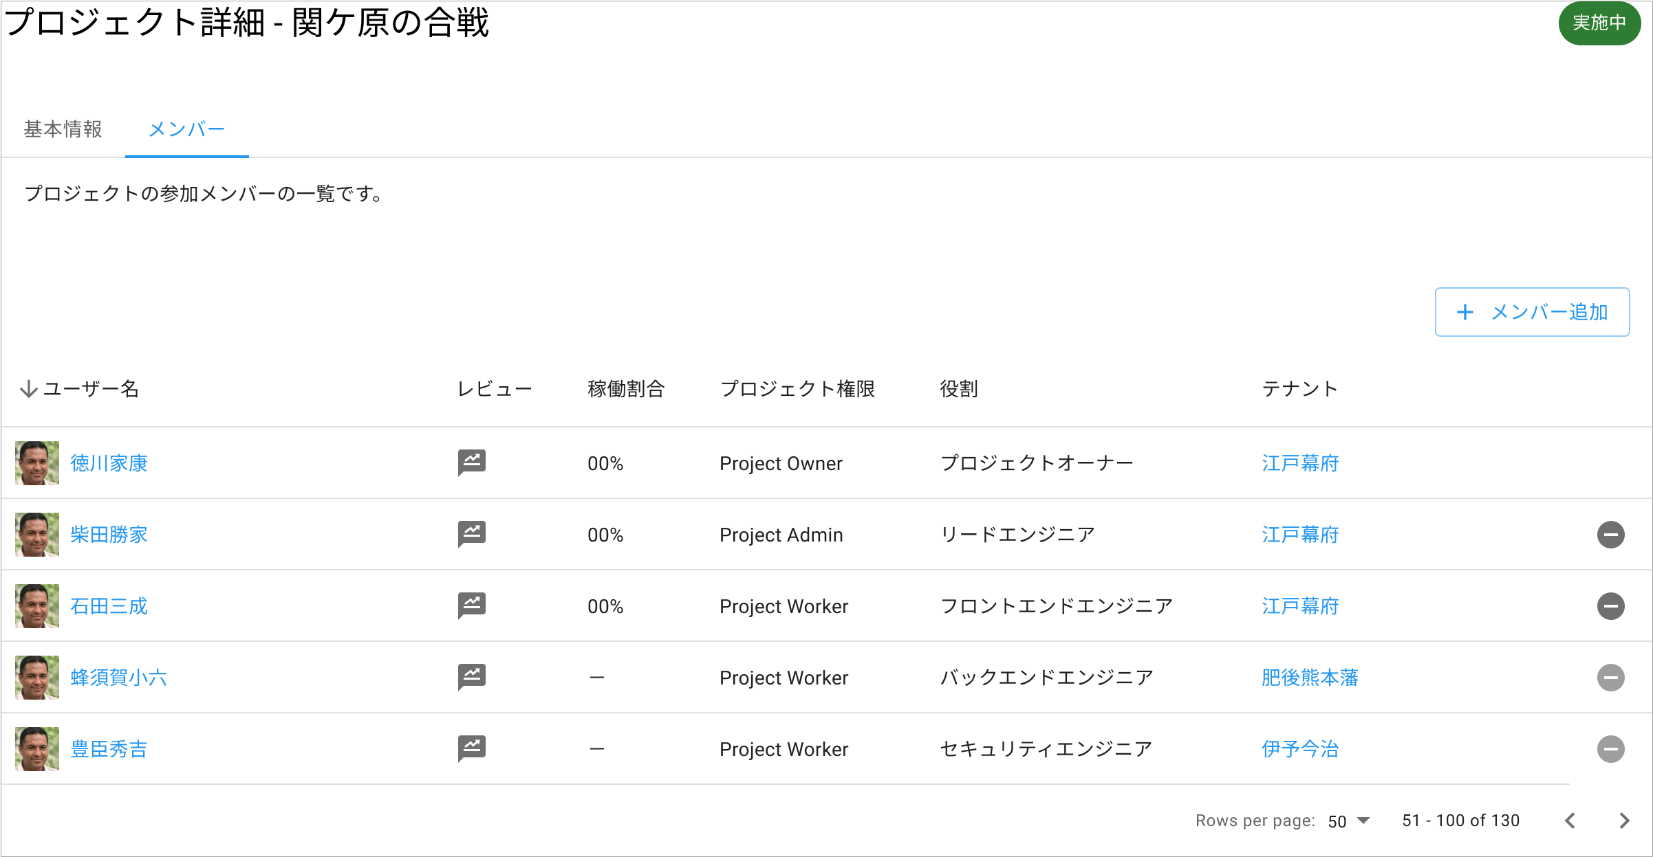Remove member 蜂須賀小六 with minus icon

coord(1610,678)
